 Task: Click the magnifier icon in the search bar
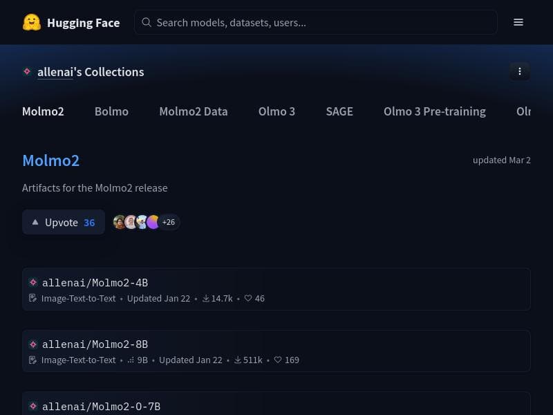(x=147, y=22)
